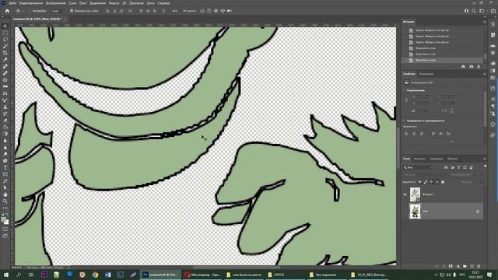The width and height of the screenshot is (498, 280).
Task: Select the Horizontal Type tool
Action: point(5,168)
